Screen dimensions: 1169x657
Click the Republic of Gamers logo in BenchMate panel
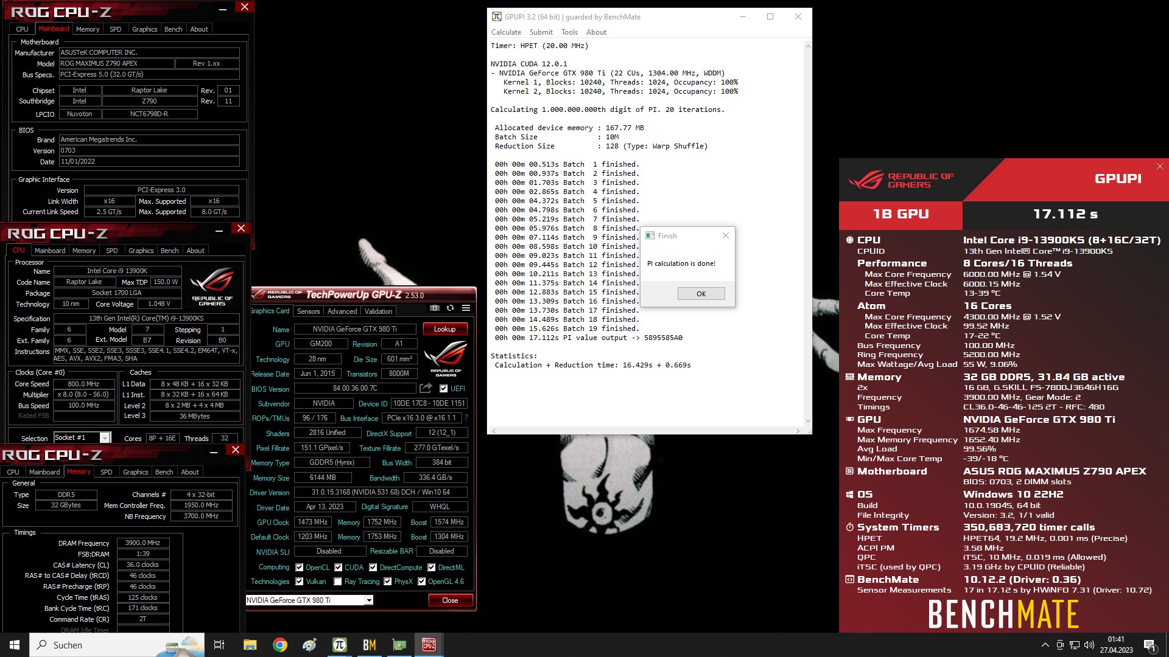(901, 180)
